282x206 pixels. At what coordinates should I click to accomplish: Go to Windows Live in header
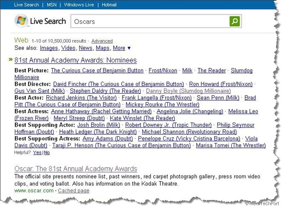tap(79, 5)
